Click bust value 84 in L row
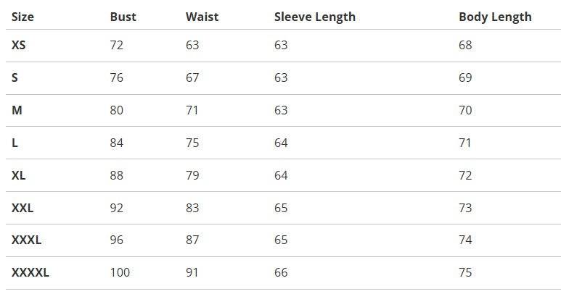This screenshot has height=294, width=561. (x=117, y=143)
